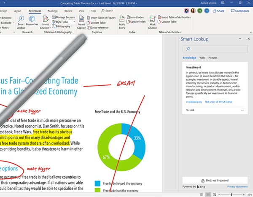Click the Insert Caption icon

pos(81,19)
